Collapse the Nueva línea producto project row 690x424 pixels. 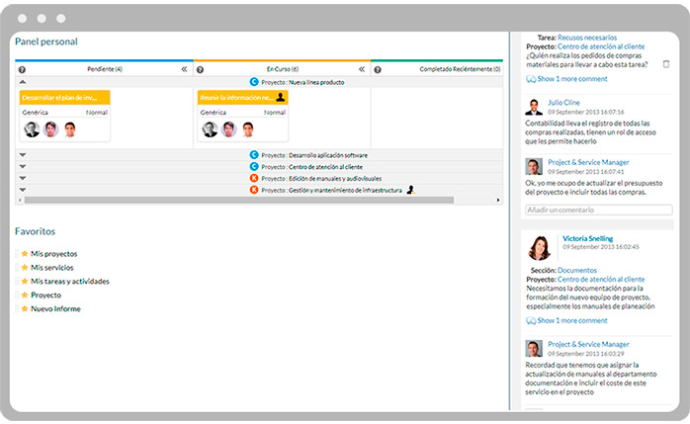click(23, 82)
